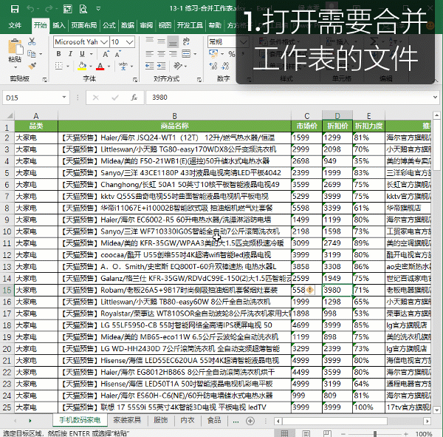Open the 文件 tab
The image size is (443, 437).
15,25
